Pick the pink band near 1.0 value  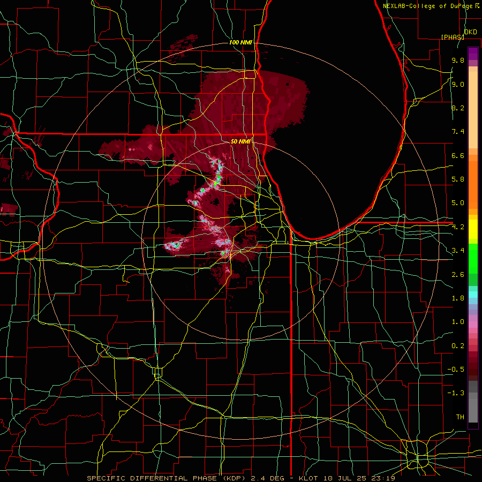tap(473, 325)
